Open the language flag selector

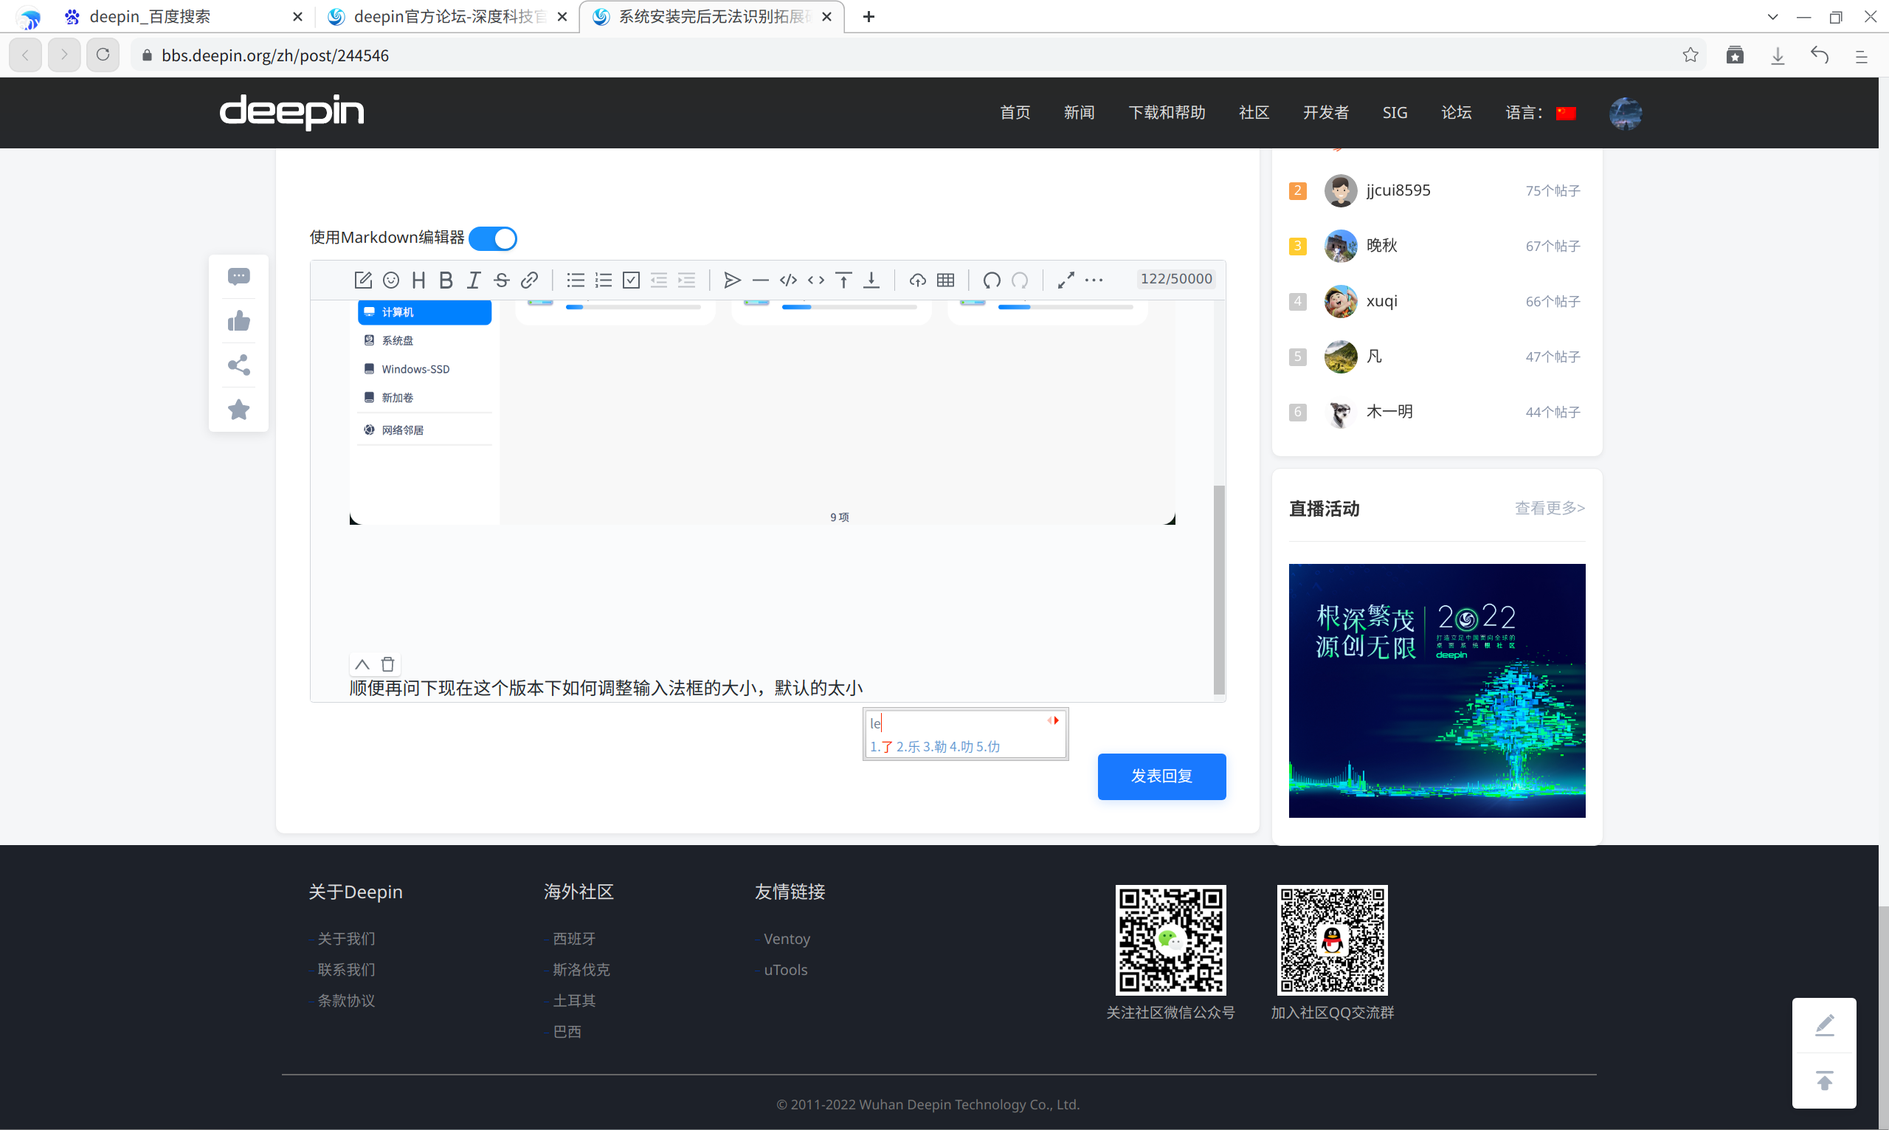(x=1566, y=114)
